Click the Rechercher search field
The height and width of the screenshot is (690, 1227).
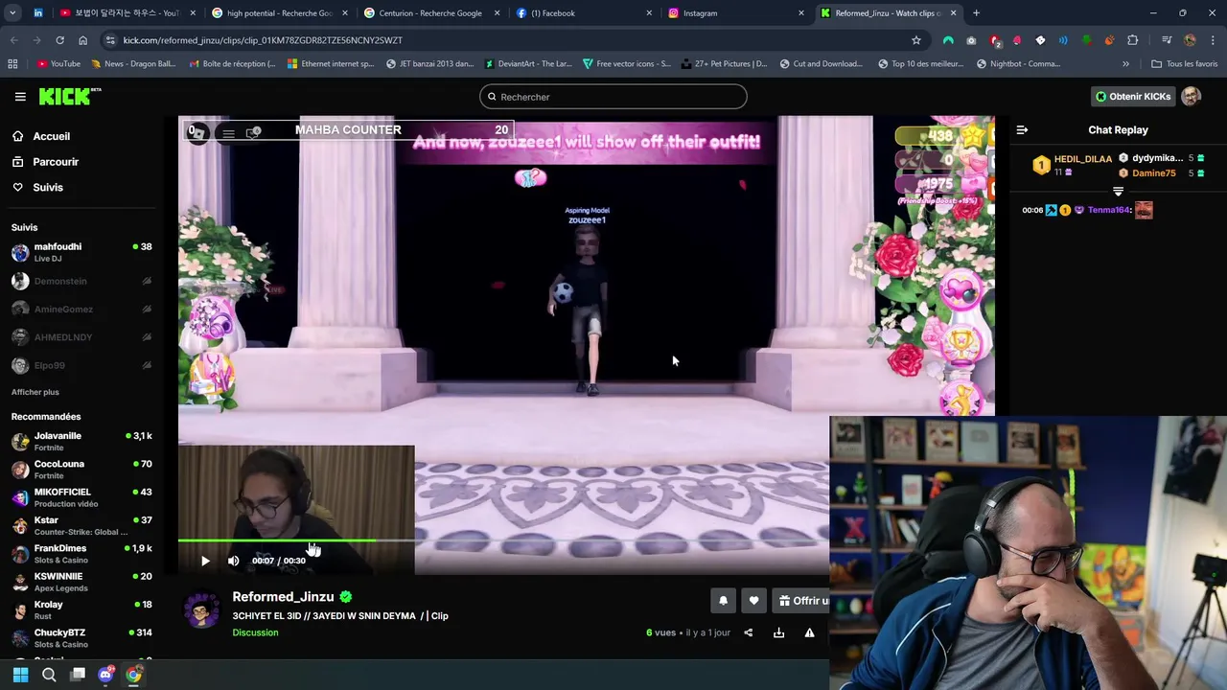[613, 97]
